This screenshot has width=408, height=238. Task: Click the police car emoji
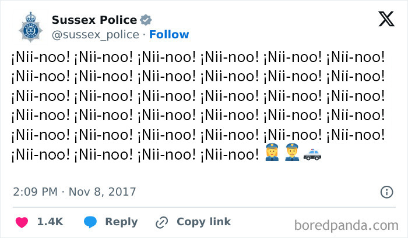[312, 155]
